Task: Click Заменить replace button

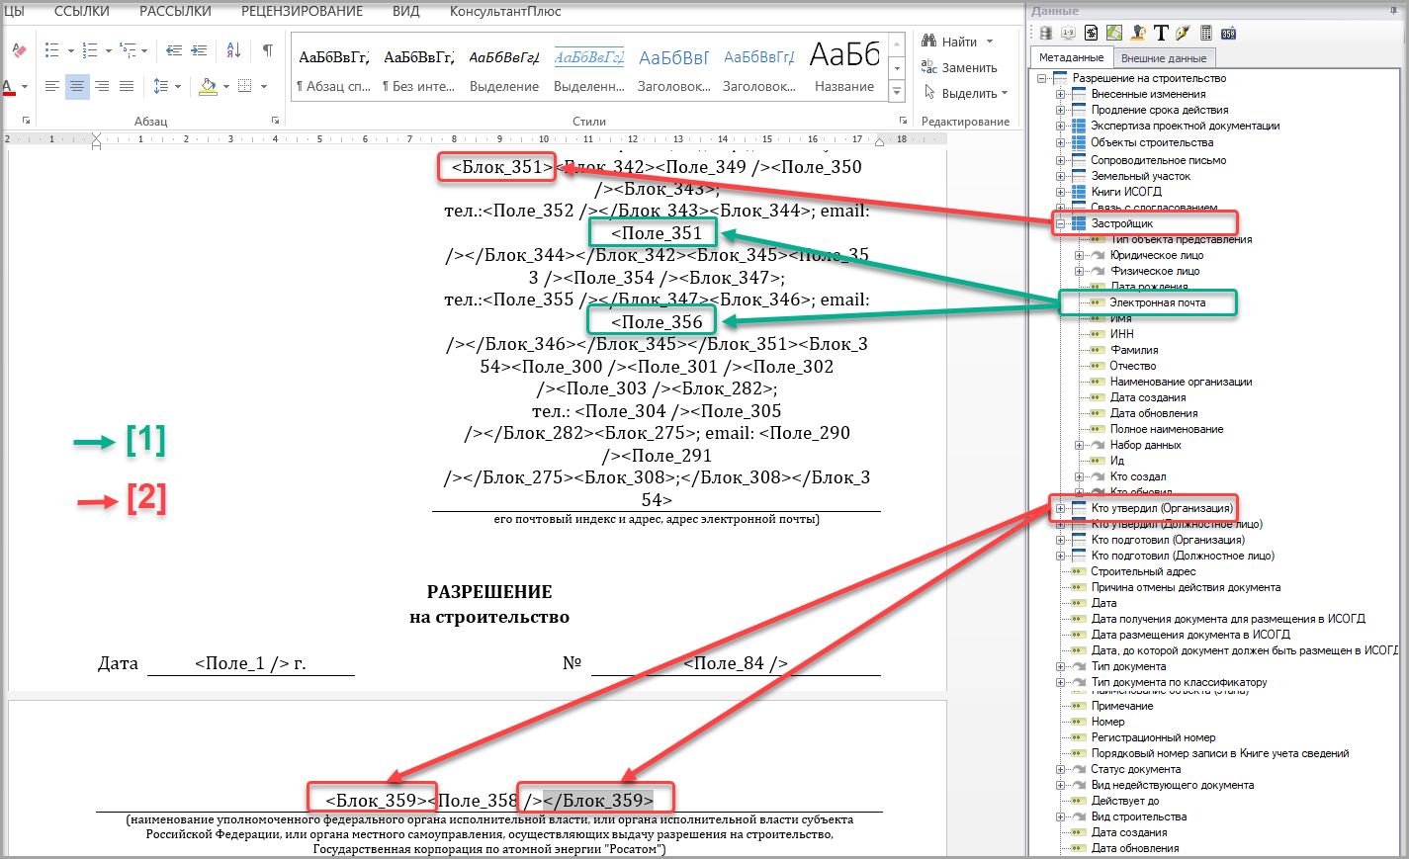Action: (959, 67)
